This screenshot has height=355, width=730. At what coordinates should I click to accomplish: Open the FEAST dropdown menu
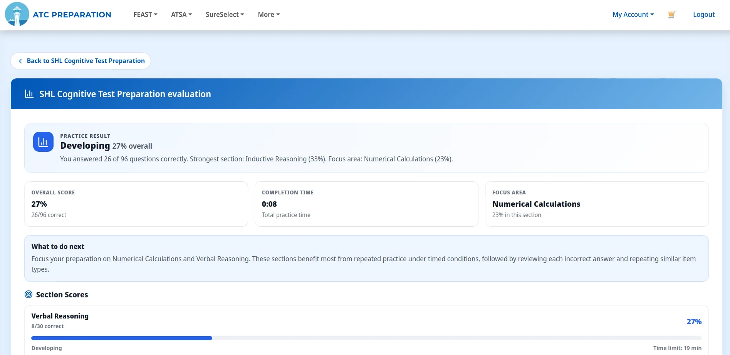[x=145, y=15]
